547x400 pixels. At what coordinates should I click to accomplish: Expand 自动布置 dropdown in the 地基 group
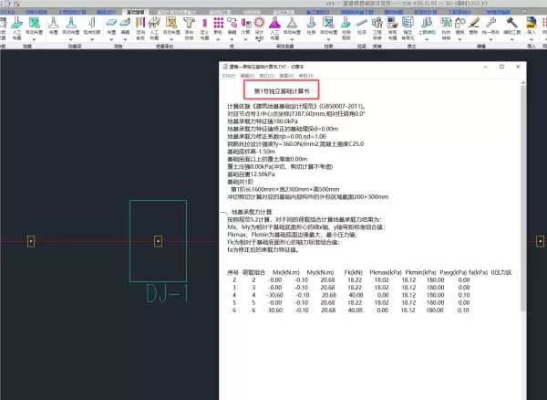[35, 39]
